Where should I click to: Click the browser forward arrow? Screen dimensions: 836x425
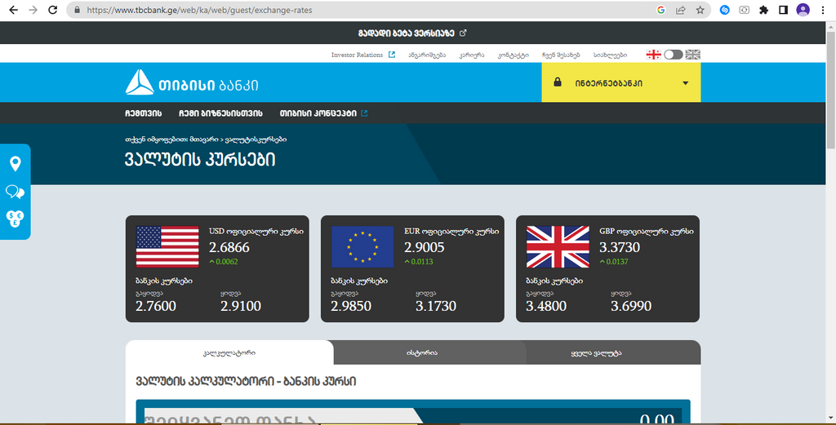click(33, 10)
